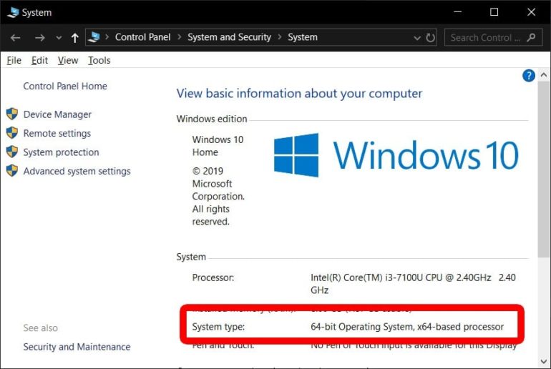Close the System window

click(531, 12)
